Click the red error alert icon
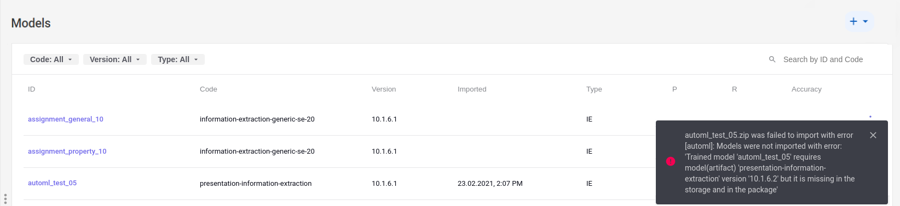Image resolution: width=900 pixels, height=206 pixels. click(x=671, y=161)
